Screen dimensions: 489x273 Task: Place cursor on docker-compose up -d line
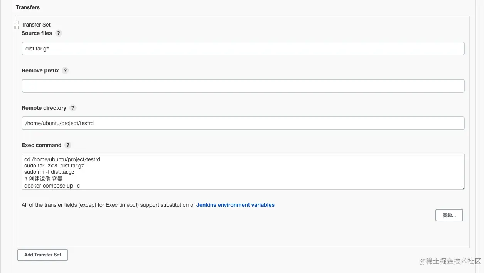tap(52, 186)
